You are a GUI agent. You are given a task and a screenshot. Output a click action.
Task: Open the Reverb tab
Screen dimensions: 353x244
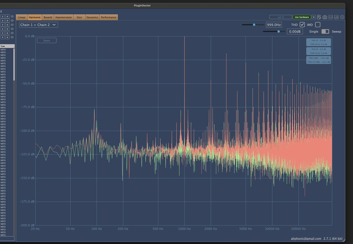click(48, 17)
